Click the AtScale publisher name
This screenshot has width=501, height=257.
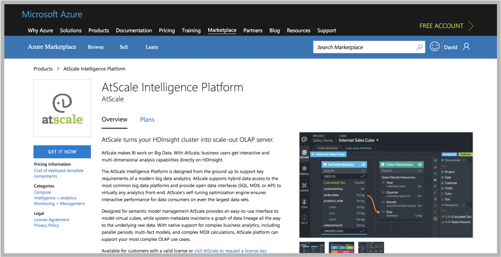[x=113, y=99]
